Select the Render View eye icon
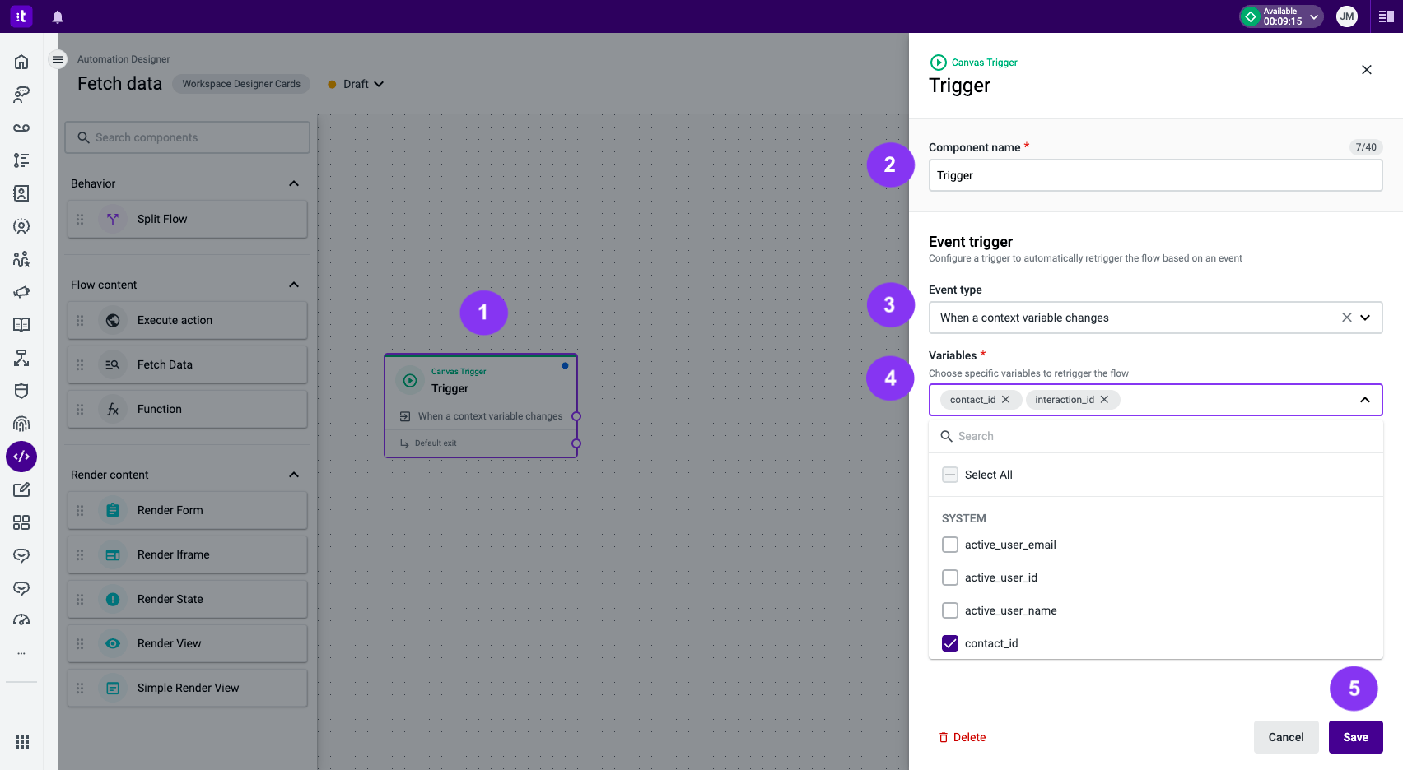This screenshot has width=1403, height=770. click(x=113, y=643)
